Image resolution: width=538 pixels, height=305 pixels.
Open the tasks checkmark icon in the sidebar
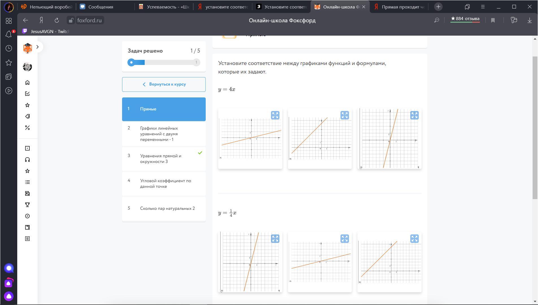point(27,94)
